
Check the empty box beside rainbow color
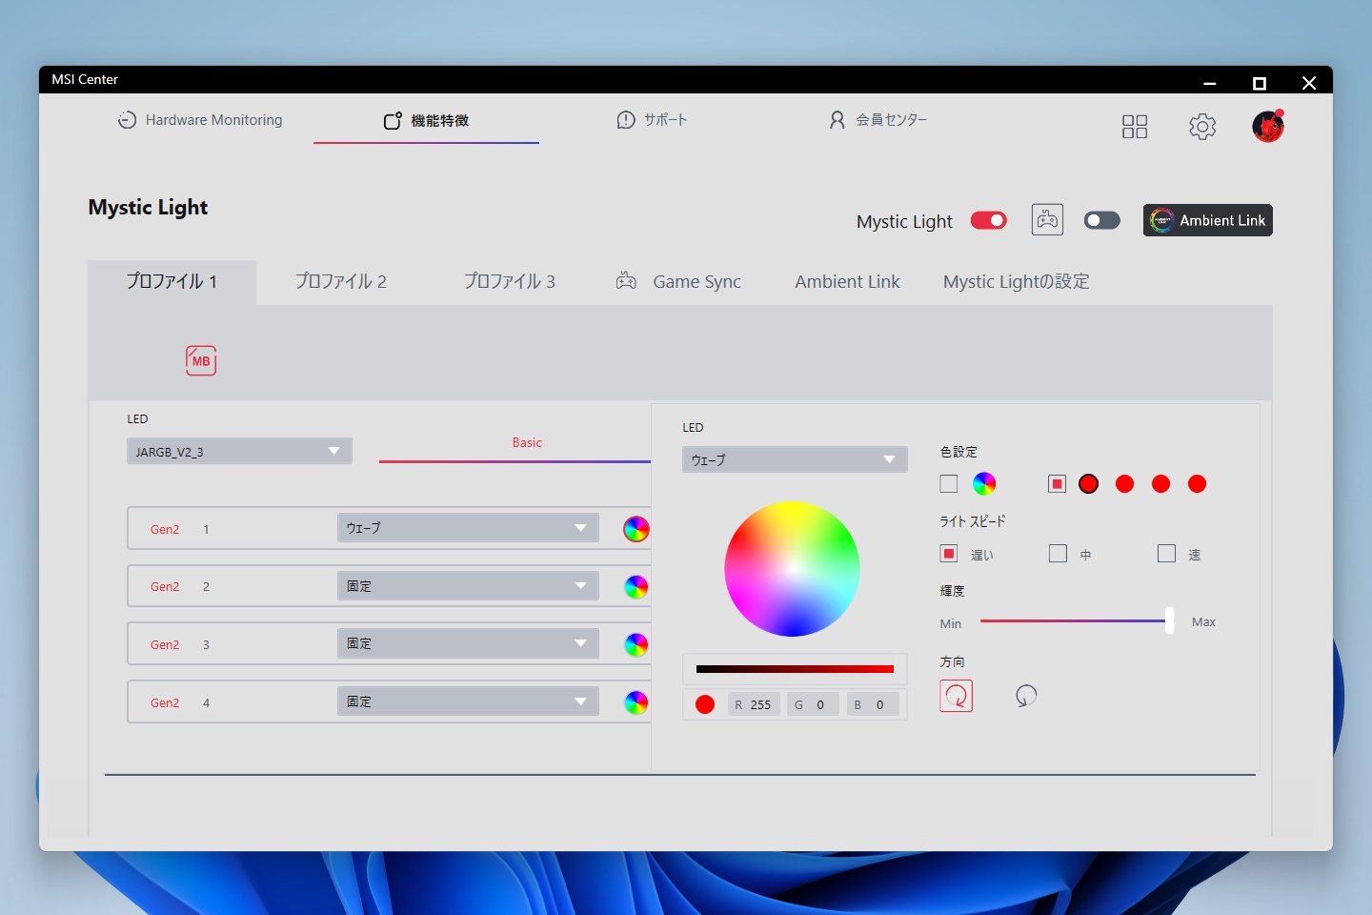coord(949,484)
